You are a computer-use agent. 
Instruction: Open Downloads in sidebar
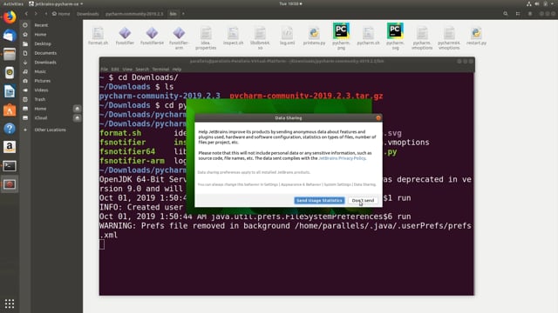click(x=45, y=62)
